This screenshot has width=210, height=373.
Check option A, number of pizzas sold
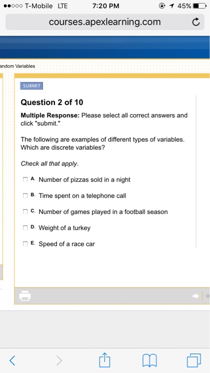tap(25, 180)
